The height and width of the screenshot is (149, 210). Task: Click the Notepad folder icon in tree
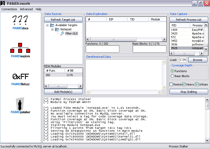(57, 30)
